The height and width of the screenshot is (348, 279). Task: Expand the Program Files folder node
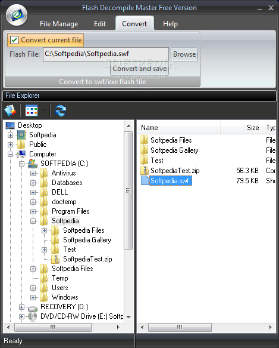(x=33, y=211)
